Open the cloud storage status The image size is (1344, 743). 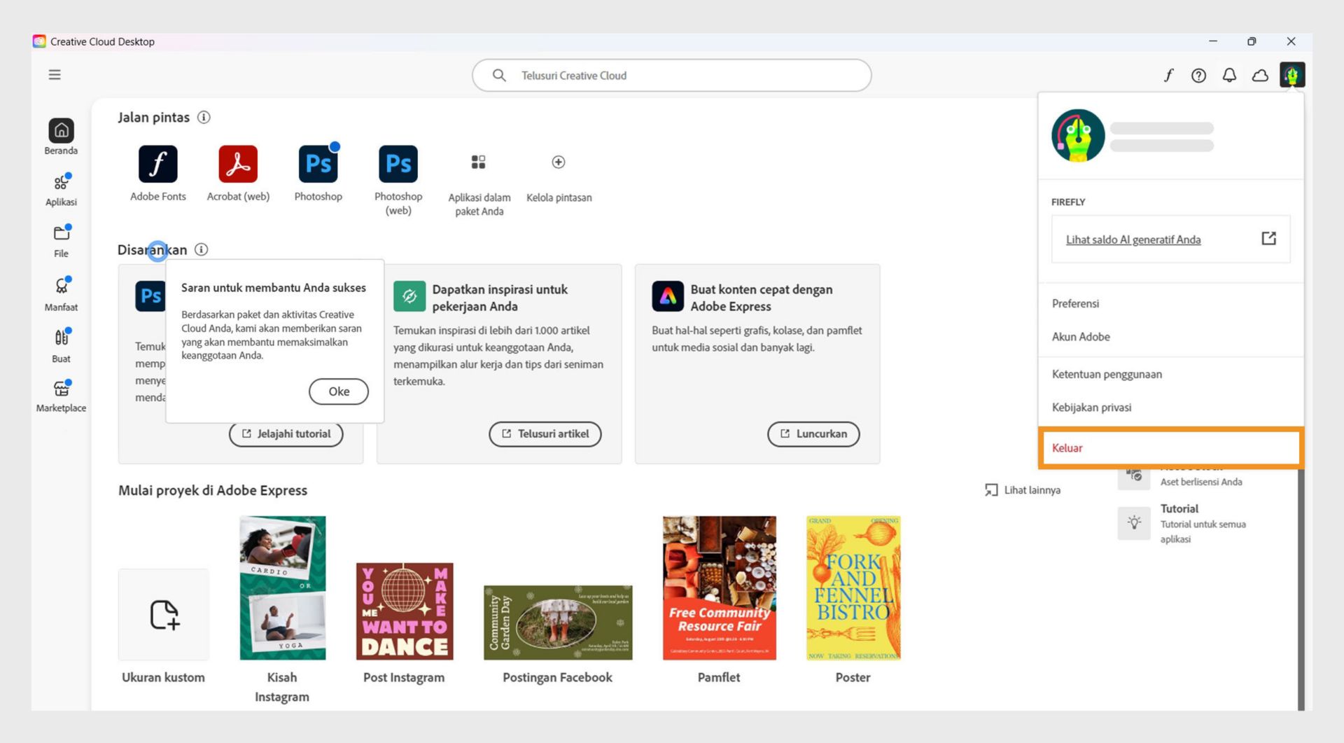pyautogui.click(x=1260, y=75)
